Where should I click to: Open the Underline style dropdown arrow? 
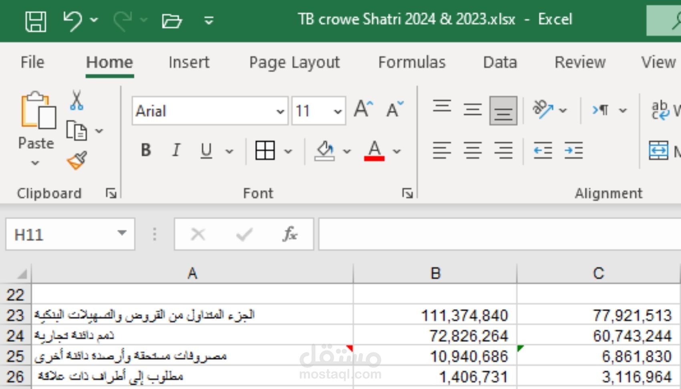(x=229, y=151)
